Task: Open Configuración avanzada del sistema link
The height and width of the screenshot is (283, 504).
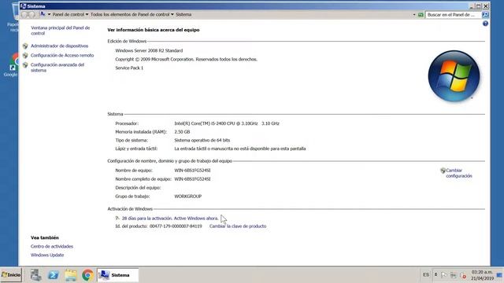Action: [x=57, y=68]
